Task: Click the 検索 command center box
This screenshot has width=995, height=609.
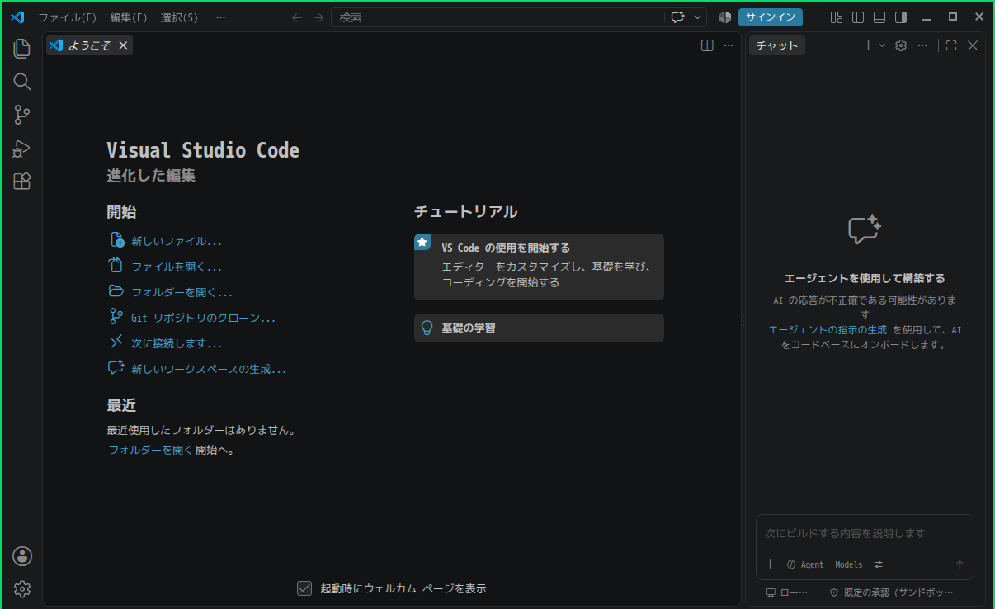Action: click(x=497, y=17)
